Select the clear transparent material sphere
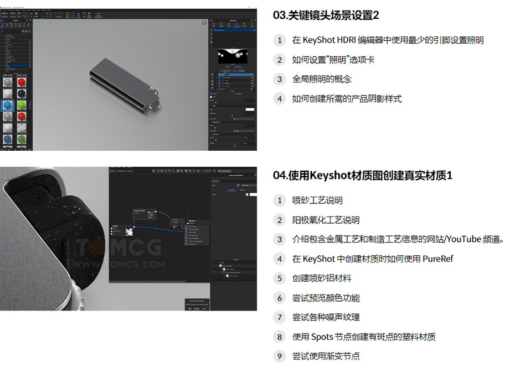The image size is (515, 369). (x=22, y=128)
